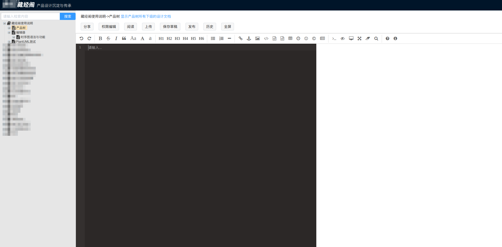Viewport: 502px width, 247px height.
Task: Select 藏经阁使用说明 in the tree
Action: (x=22, y=23)
